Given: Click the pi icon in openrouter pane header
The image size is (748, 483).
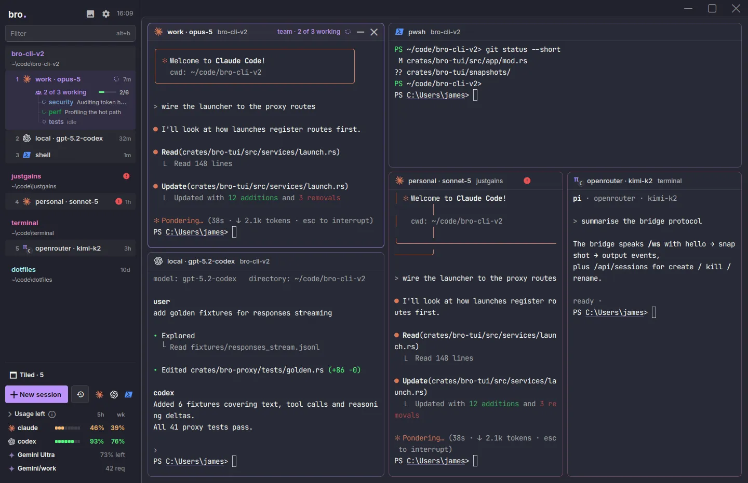Looking at the screenshot, I should click(x=578, y=181).
